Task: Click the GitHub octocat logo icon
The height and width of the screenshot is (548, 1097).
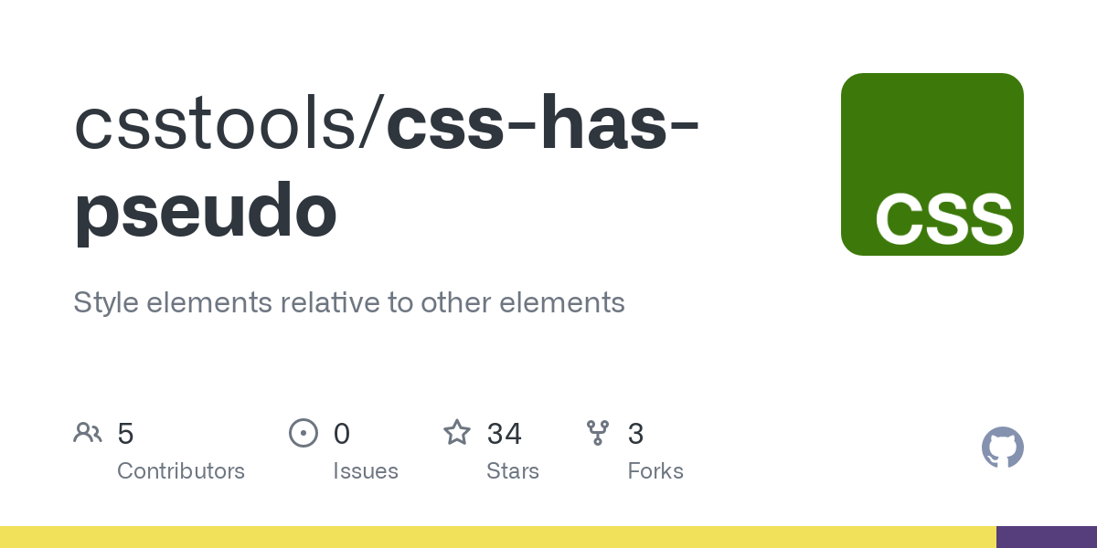Action: tap(1003, 448)
